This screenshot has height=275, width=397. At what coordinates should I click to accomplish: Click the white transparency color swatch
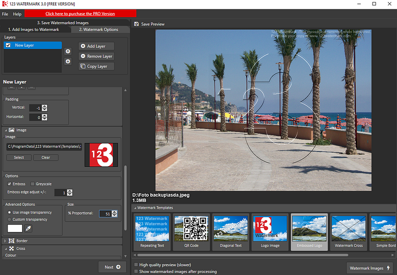pos(15,229)
